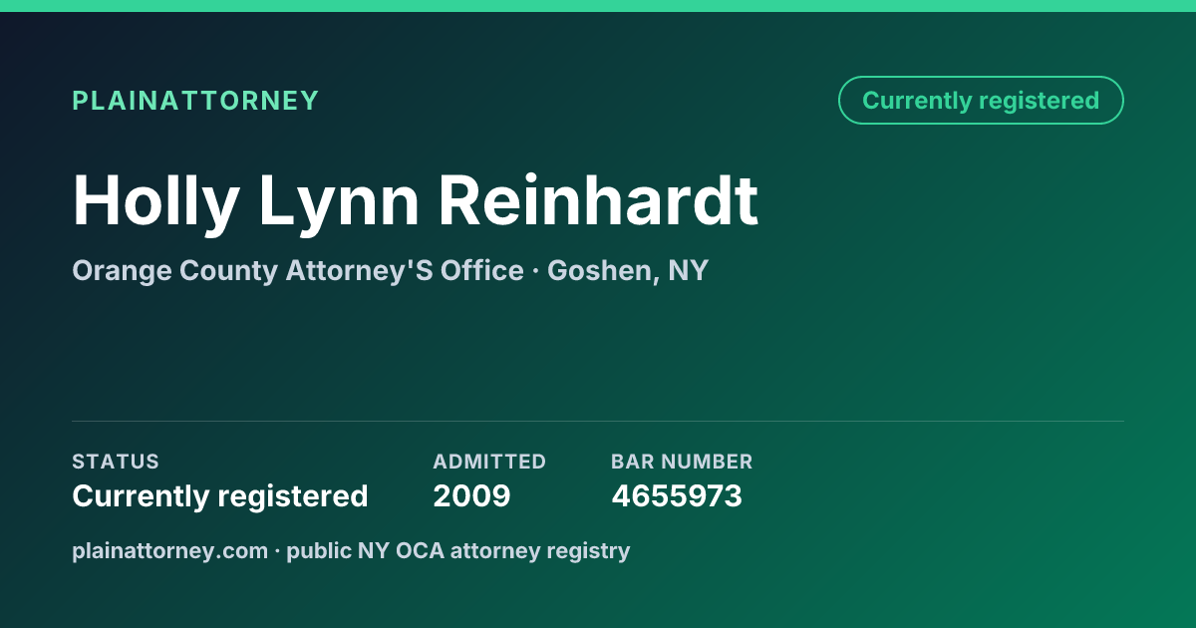Click the PLAINATTORNEY brand logo text
This screenshot has width=1196, height=628.
pyautogui.click(x=195, y=101)
